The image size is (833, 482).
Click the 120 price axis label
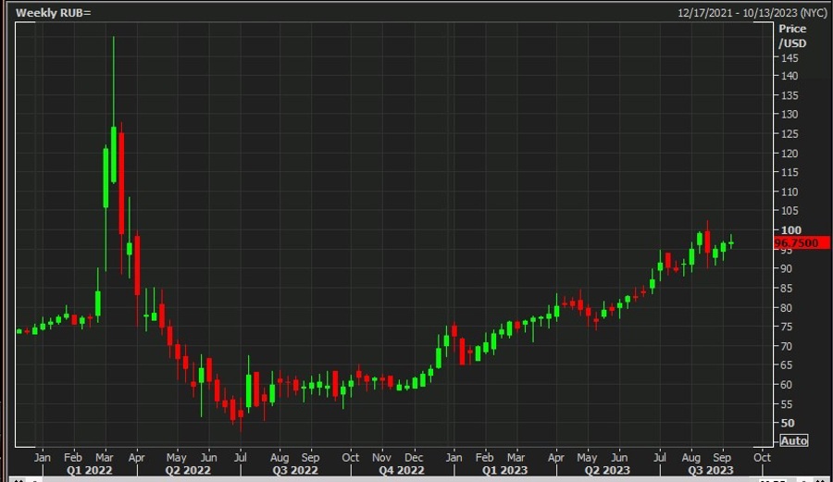(789, 154)
